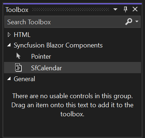Select the Syncfusion Blazor Components label
The image size is (145, 138).
point(58,45)
